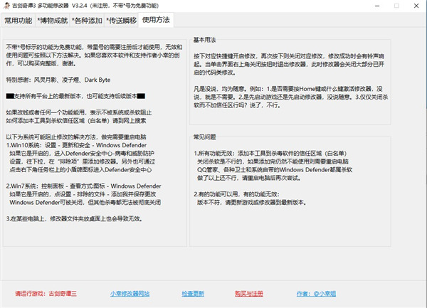
Task: Select the *各种添加 tab
Action: click(87, 21)
